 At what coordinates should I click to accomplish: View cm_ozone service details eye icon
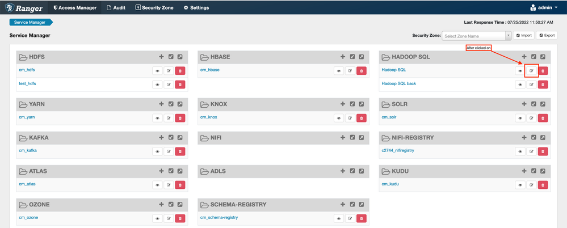tap(157, 218)
